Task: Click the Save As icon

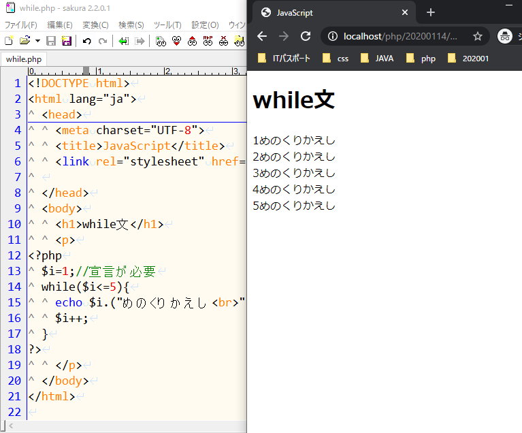Action: pyautogui.click(x=67, y=41)
